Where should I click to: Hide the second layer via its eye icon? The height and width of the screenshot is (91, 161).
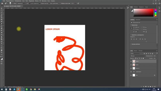pos(131,65)
